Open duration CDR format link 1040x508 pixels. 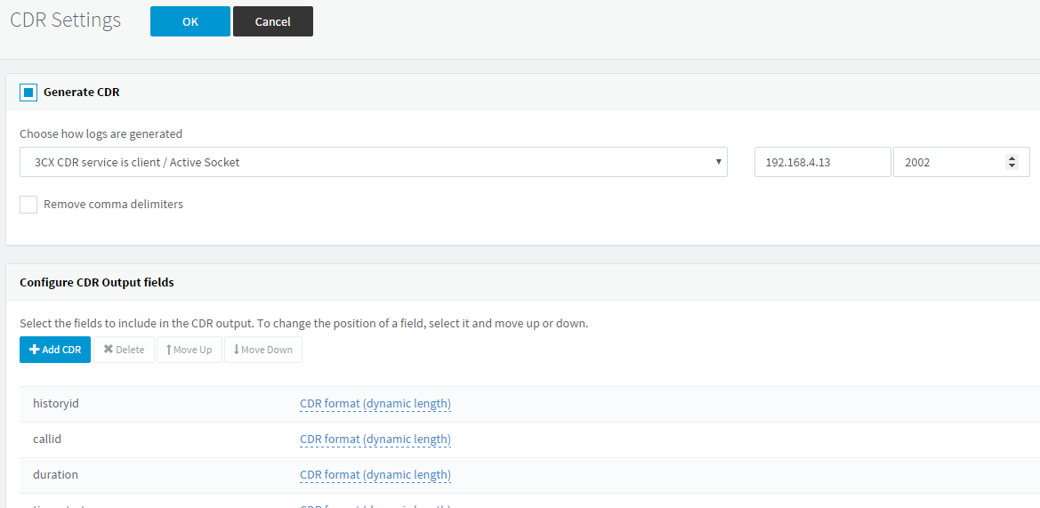(x=375, y=475)
